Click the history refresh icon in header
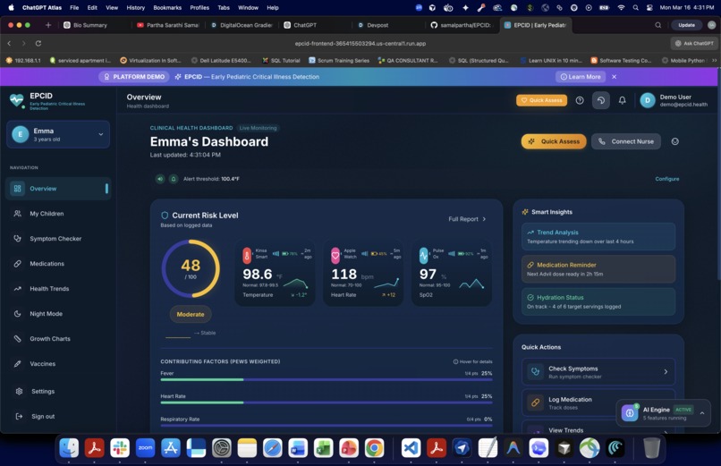This screenshot has width=721, height=466. (x=601, y=100)
